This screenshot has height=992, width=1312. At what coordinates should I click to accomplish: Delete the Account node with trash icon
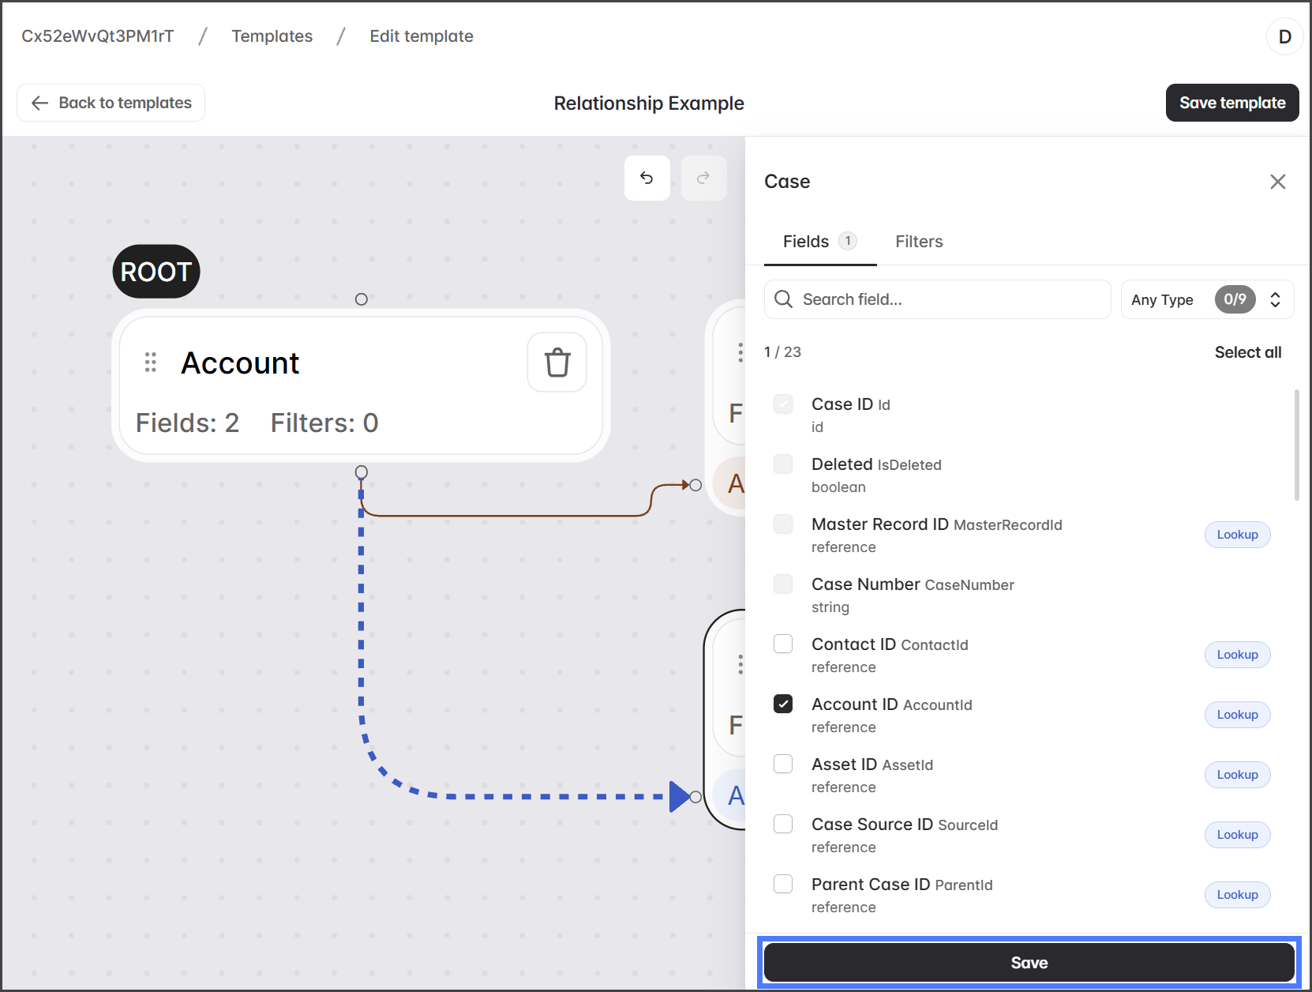(x=557, y=363)
